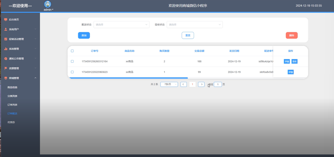Click the 重置 reset button

click(188, 35)
